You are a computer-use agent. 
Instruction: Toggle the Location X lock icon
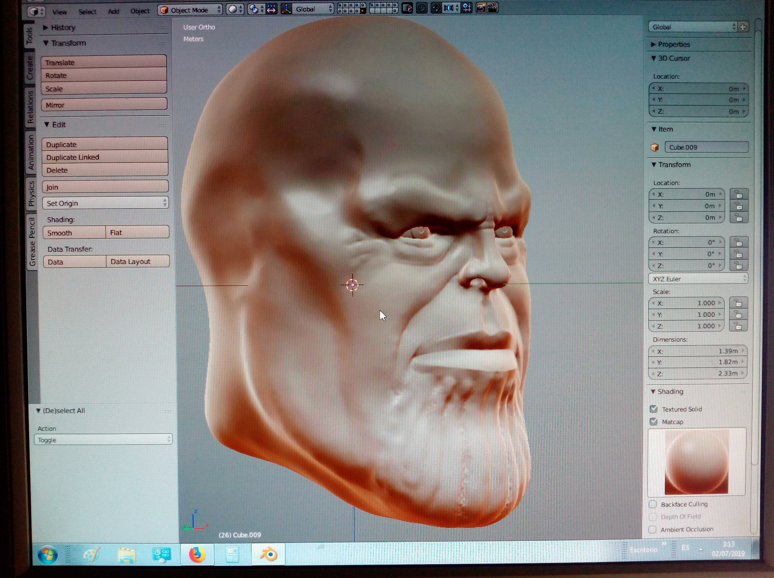tap(739, 195)
